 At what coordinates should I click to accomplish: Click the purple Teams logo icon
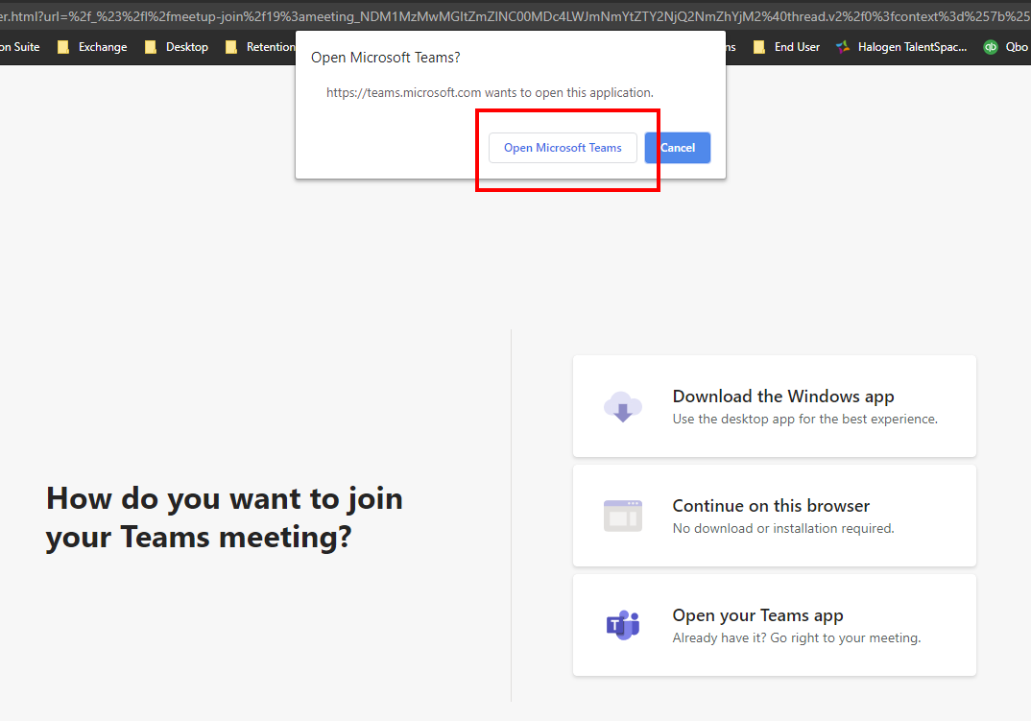[623, 625]
